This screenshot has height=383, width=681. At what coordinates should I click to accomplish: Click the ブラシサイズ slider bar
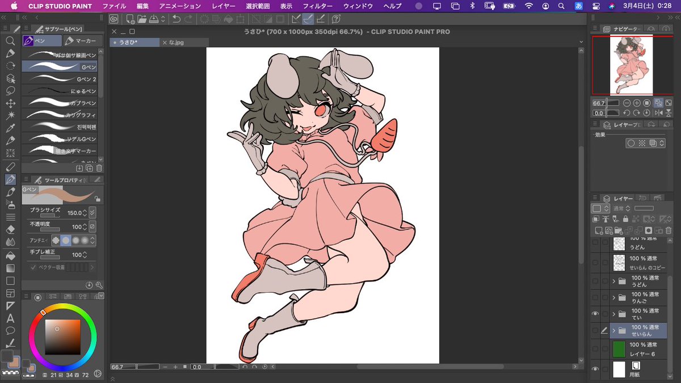click(50, 216)
